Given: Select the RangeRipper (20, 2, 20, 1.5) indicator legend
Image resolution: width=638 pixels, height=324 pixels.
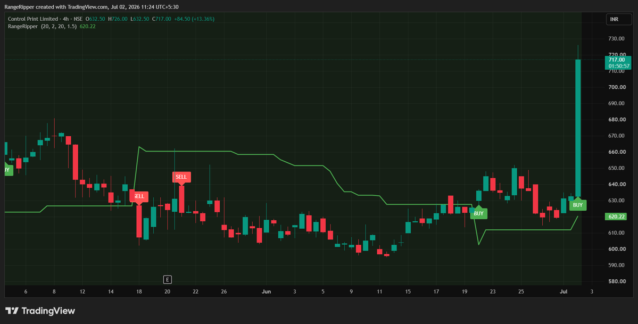Looking at the screenshot, I should 43,27.
